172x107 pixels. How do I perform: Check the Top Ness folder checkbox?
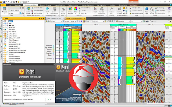click(7, 54)
